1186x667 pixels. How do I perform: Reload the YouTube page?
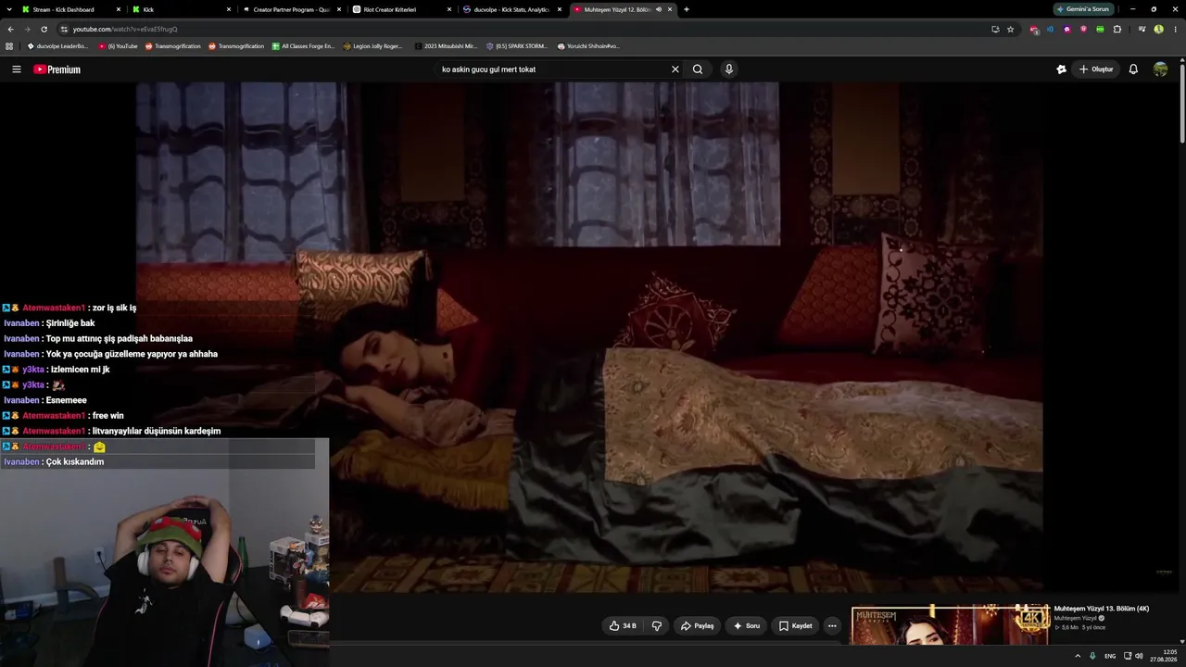[x=44, y=29]
